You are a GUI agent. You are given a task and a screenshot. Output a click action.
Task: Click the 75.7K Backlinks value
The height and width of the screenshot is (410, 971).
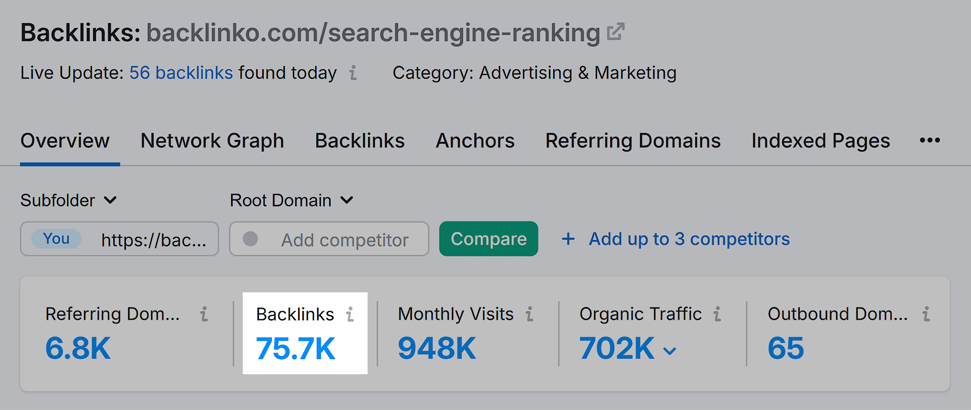coord(295,349)
